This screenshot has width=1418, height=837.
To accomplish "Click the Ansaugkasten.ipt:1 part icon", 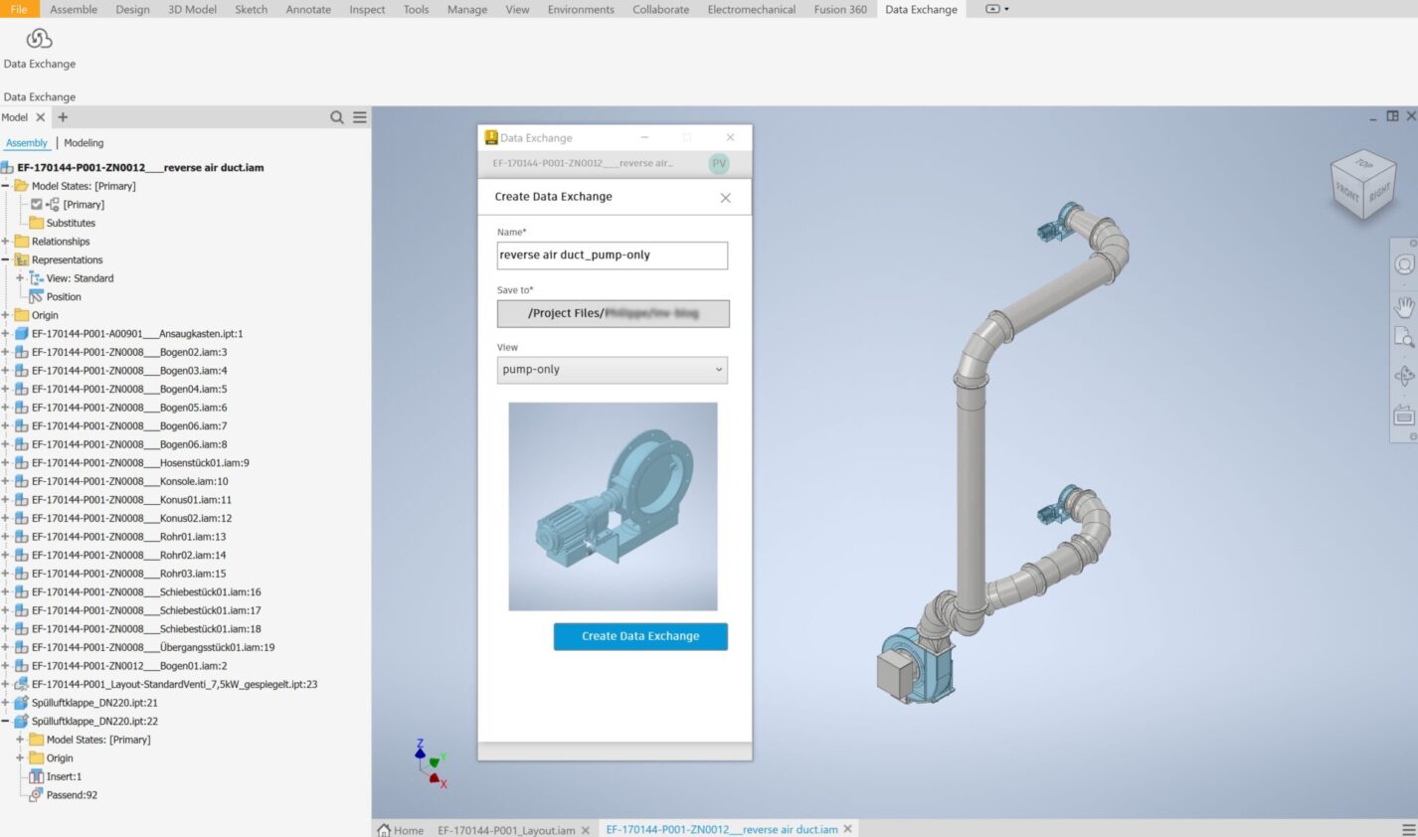I will (x=21, y=334).
